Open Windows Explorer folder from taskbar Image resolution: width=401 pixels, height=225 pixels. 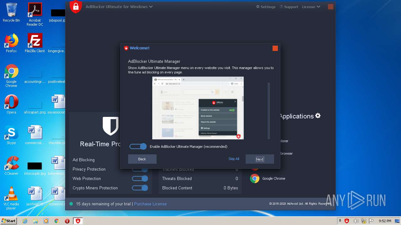coord(35,221)
